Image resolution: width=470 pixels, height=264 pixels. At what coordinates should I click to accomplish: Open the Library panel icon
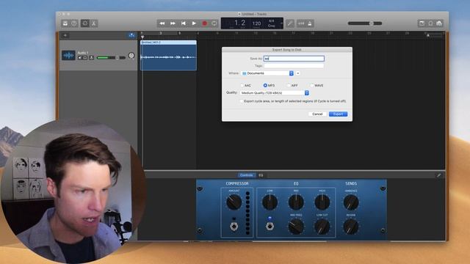tap(65, 23)
